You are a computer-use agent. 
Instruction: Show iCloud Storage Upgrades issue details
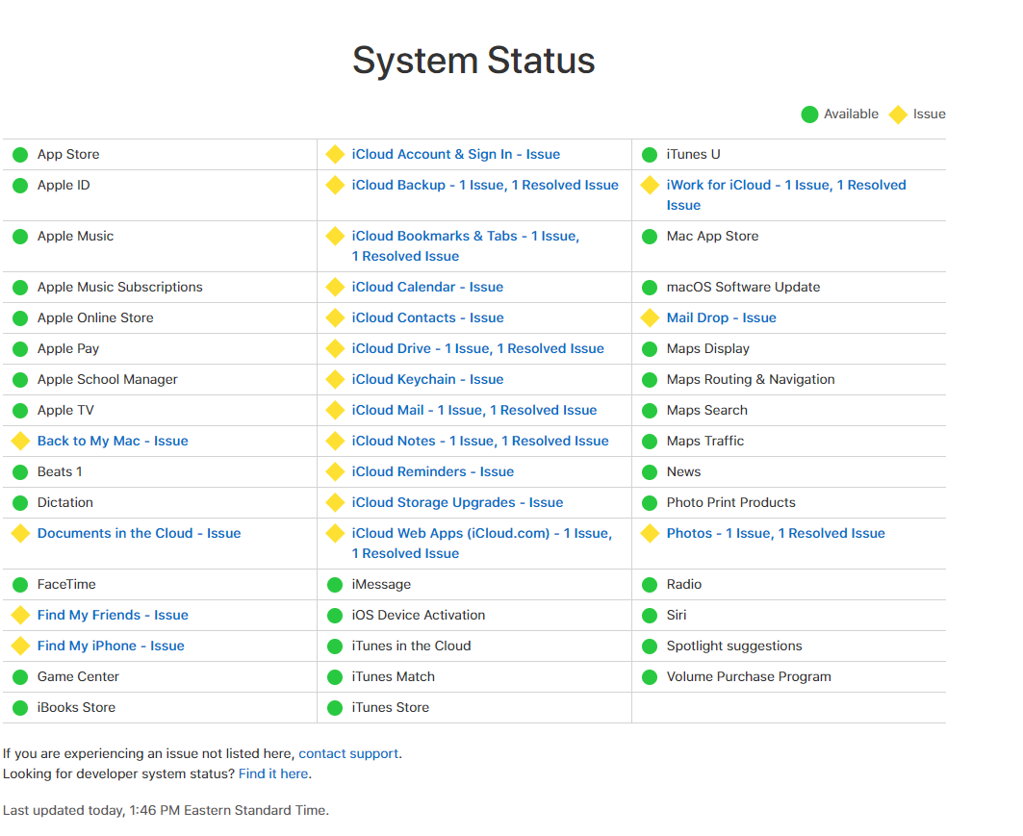(457, 502)
